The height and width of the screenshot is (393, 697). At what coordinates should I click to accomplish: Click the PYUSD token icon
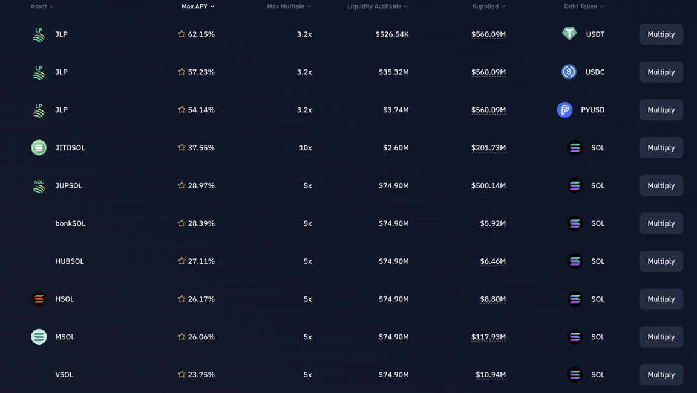pos(564,110)
